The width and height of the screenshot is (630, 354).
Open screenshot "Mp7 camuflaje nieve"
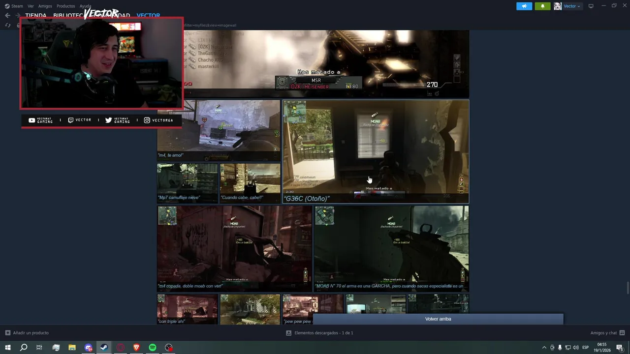point(187,183)
